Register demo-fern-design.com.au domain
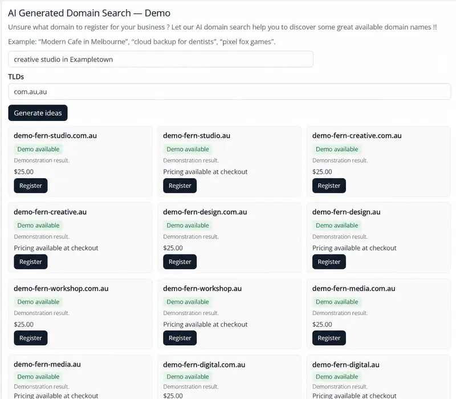Screen dimensions: 456x399 180,261
